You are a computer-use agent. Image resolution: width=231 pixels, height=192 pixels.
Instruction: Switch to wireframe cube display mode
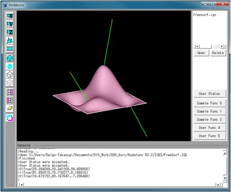pyautogui.click(x=10, y=75)
